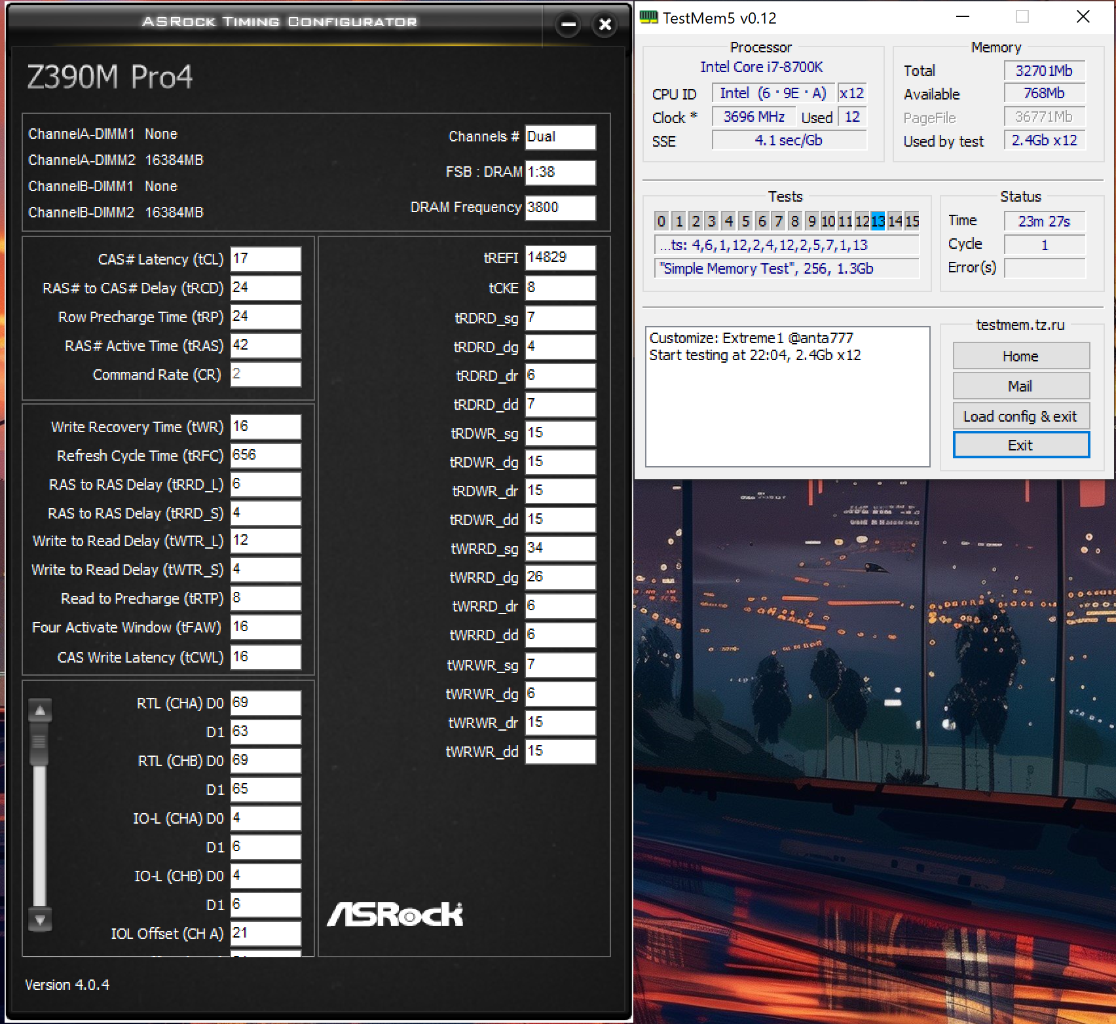Click the tRDRD_sg value field
This screenshot has height=1024, width=1116.
point(561,318)
